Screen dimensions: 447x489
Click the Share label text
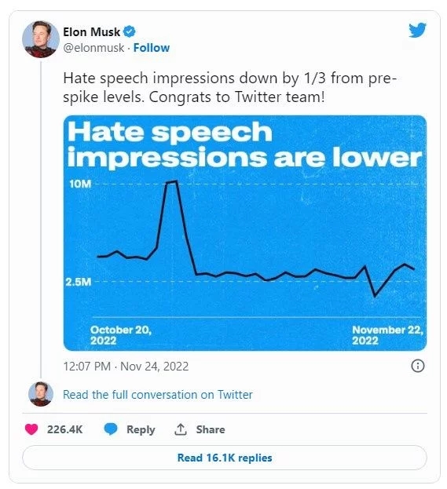[x=211, y=429]
